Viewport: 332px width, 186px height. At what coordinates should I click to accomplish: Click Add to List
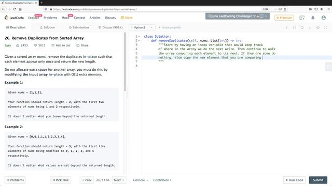61,45
